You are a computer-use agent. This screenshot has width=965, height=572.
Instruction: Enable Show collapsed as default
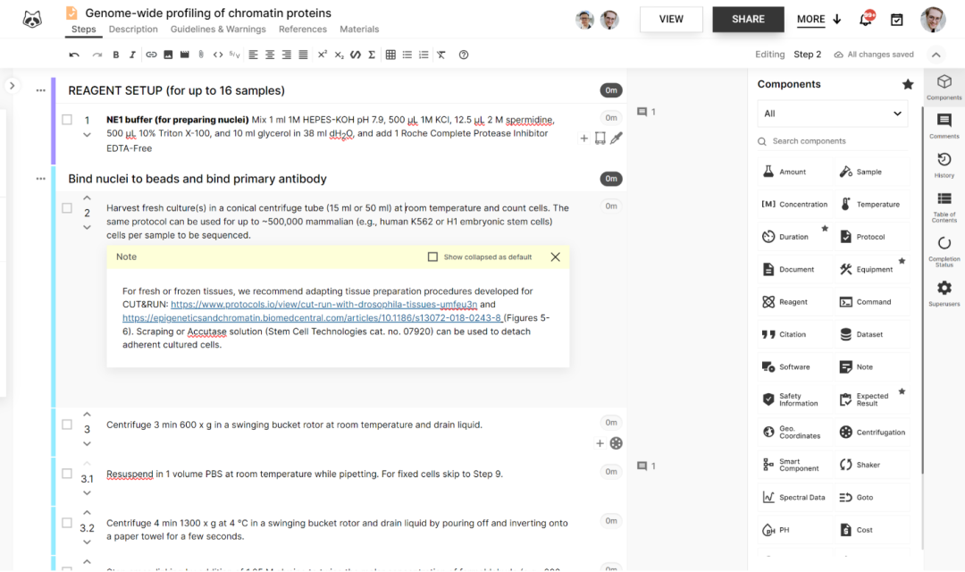(x=432, y=257)
